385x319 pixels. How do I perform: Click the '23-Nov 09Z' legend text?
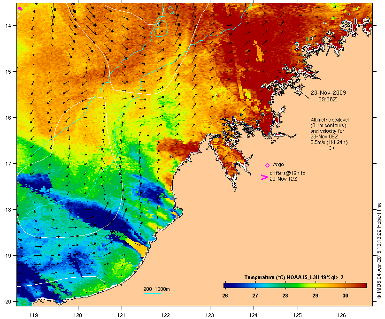(324, 137)
